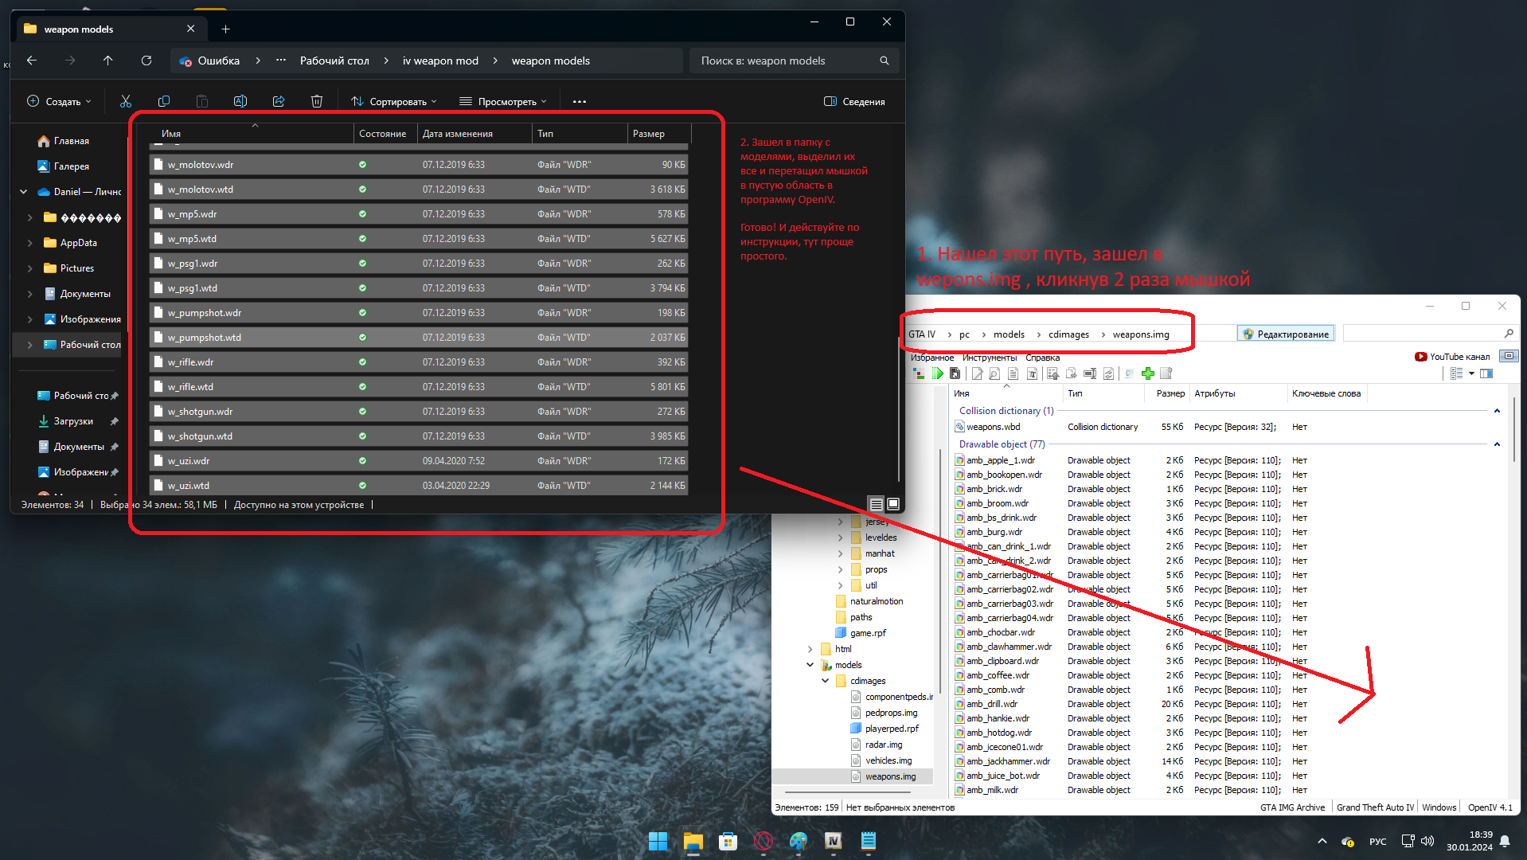Select the weapon models Explorer tab
1527x860 pixels.
(110, 29)
